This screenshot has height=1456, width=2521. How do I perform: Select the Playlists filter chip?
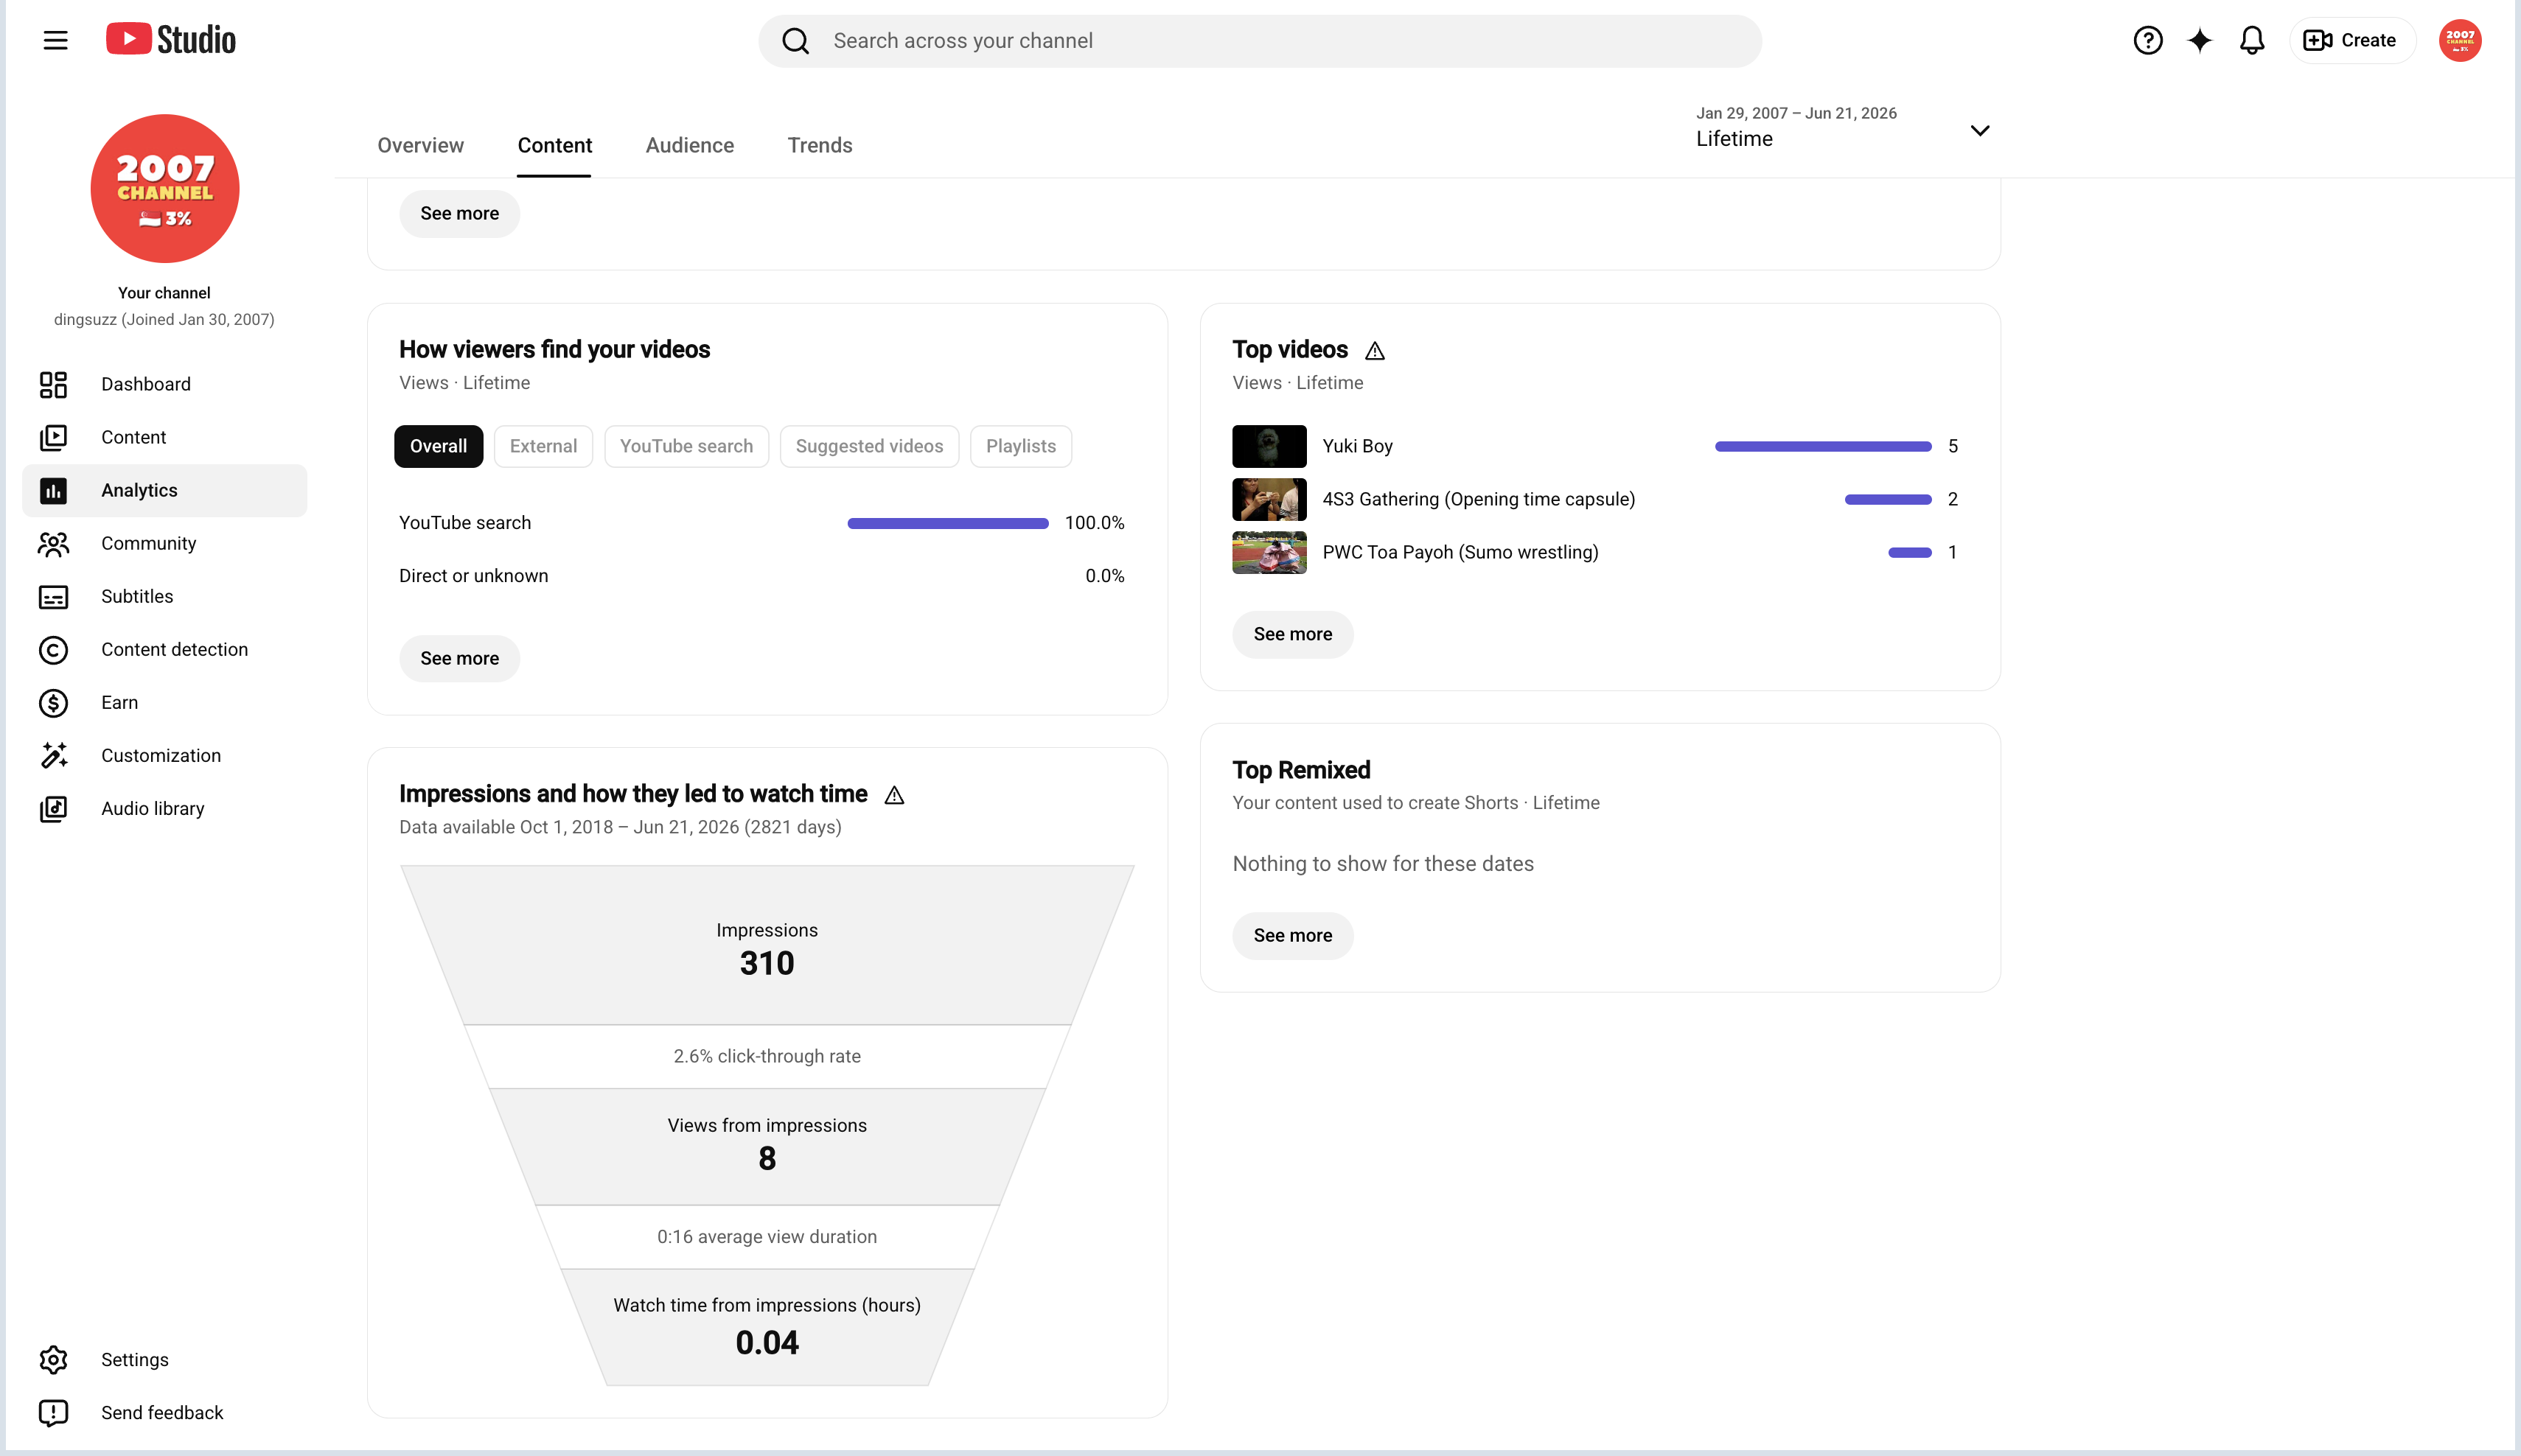pos(1020,446)
